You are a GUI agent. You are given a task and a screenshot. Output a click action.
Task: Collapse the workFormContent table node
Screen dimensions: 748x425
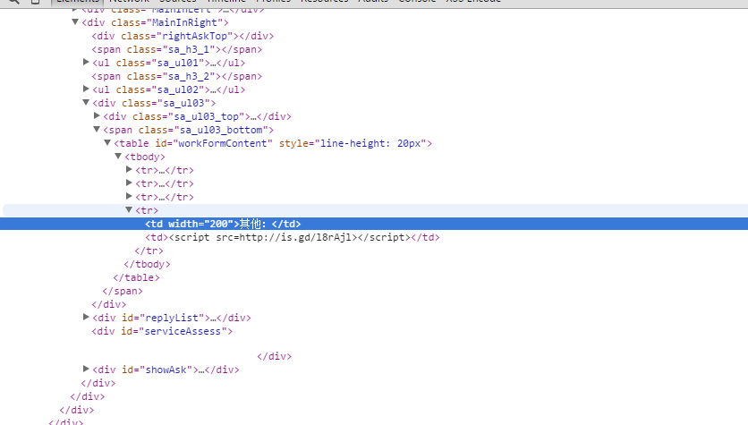tap(107, 142)
